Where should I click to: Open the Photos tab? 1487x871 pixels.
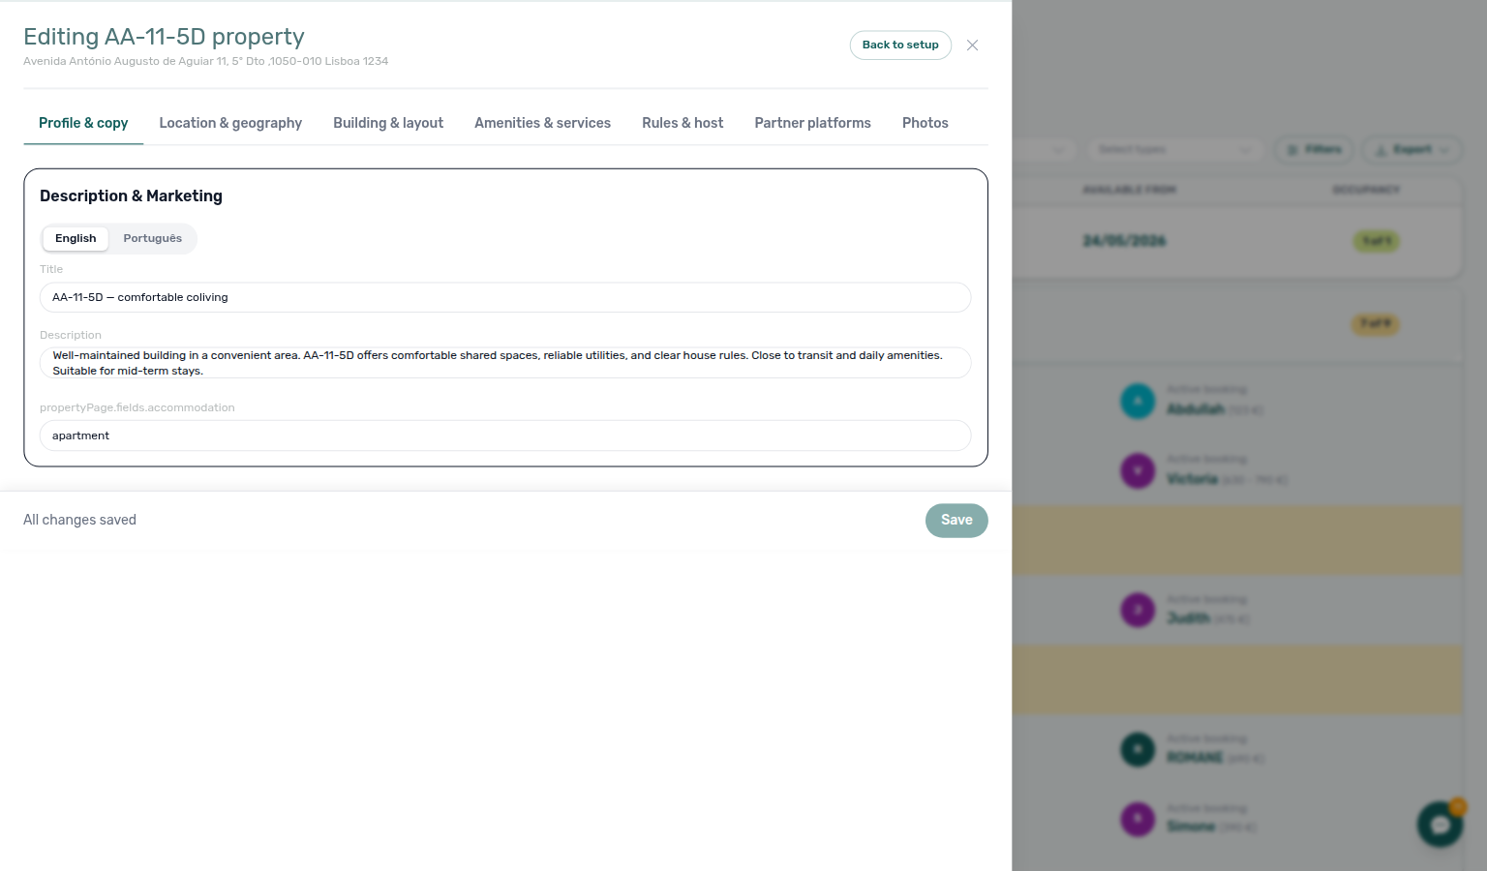(x=926, y=123)
